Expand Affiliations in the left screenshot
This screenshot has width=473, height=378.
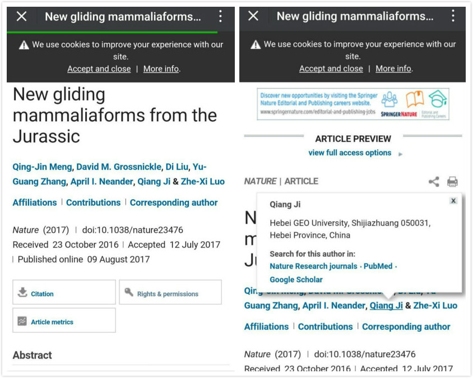click(x=35, y=202)
